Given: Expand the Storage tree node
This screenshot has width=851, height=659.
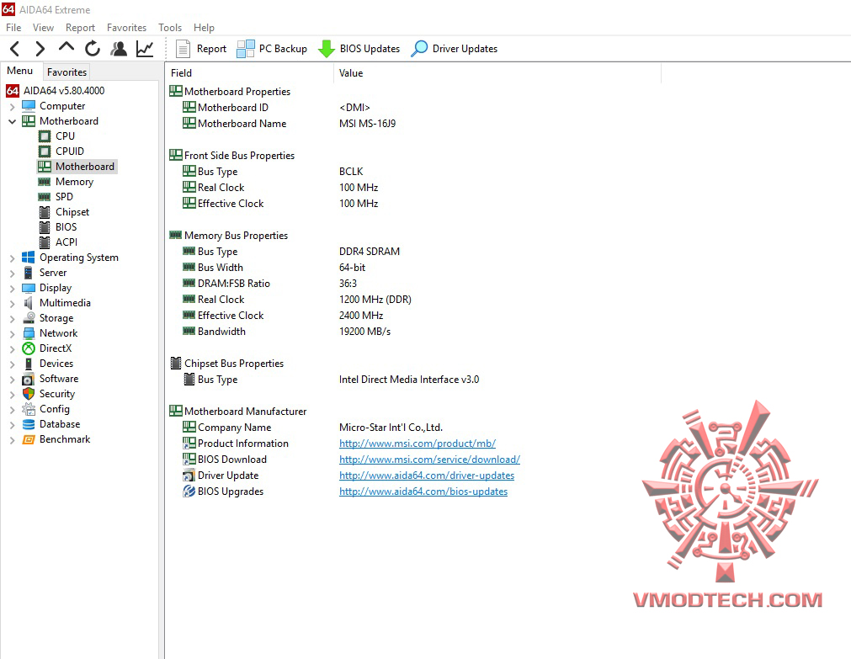Looking at the screenshot, I should pos(12,319).
